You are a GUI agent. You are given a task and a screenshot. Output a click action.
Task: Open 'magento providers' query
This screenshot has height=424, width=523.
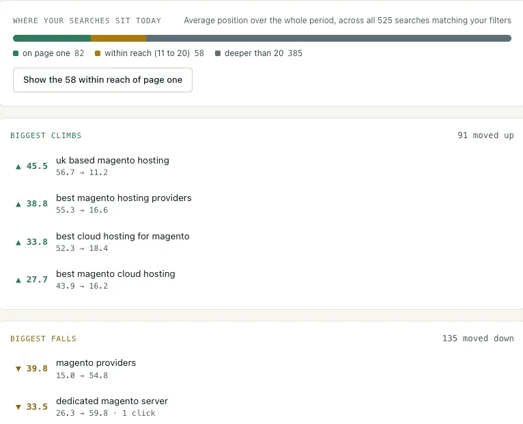pyautogui.click(x=96, y=363)
